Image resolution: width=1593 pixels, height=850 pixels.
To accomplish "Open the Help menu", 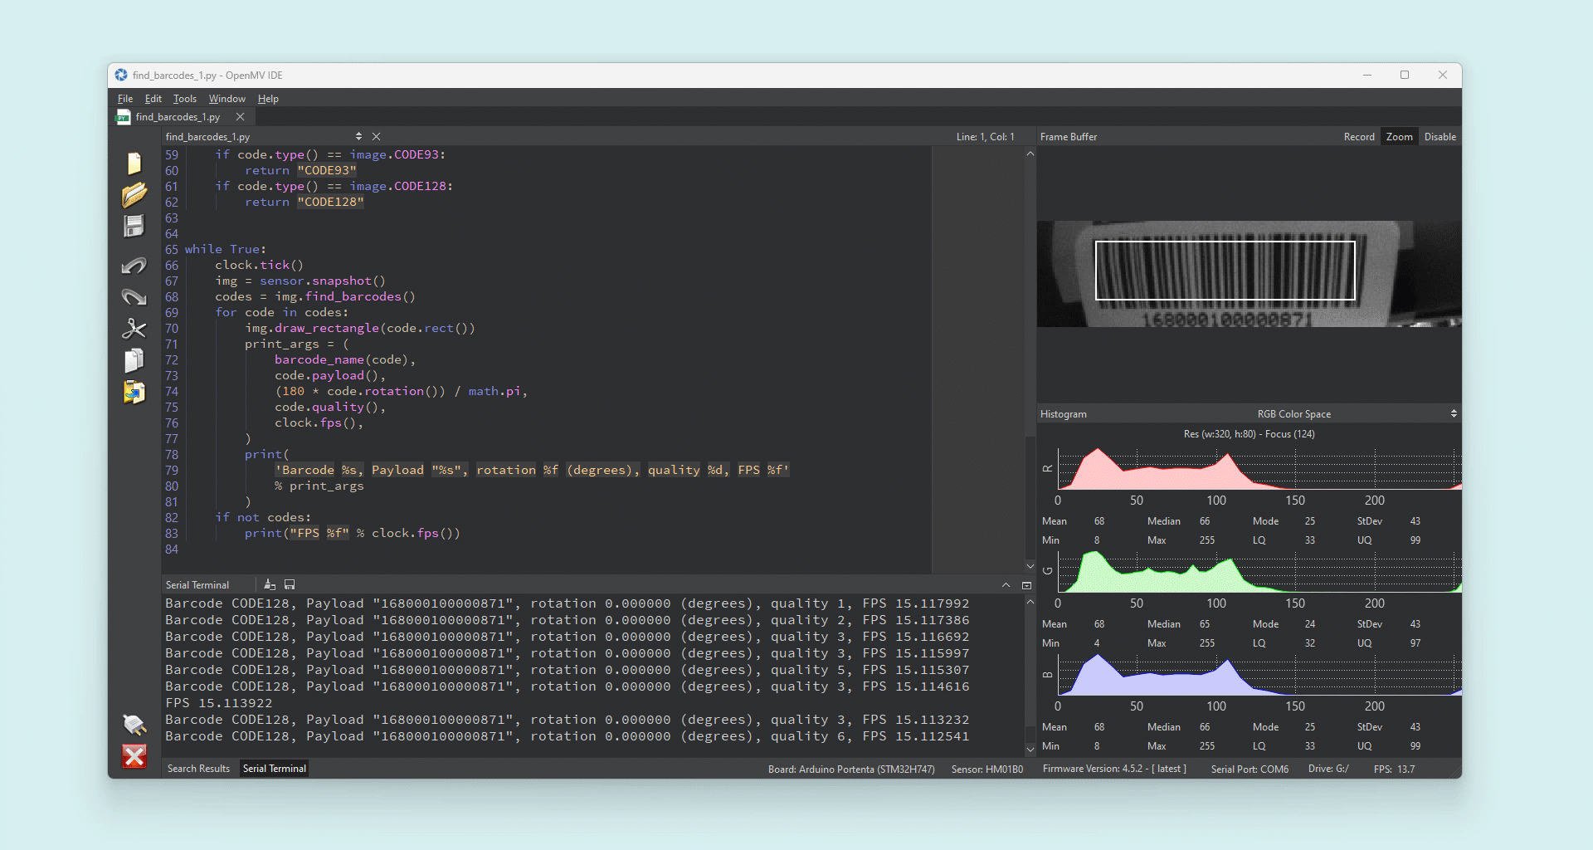I will [x=268, y=98].
